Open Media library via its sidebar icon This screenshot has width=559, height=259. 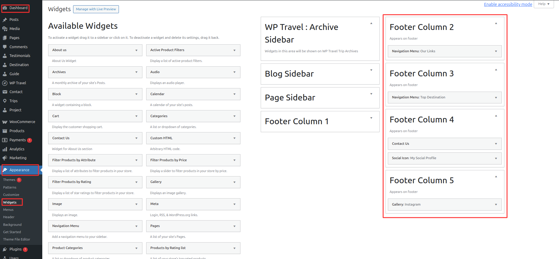tap(5, 28)
